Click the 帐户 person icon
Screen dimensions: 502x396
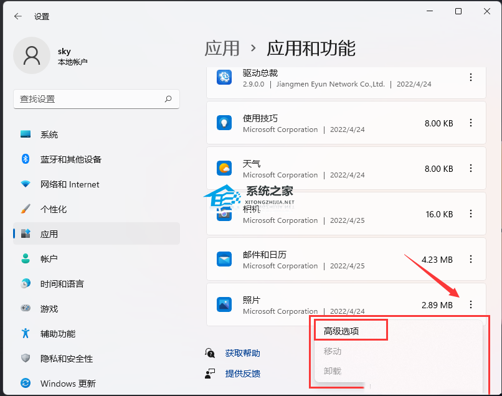[26, 258]
